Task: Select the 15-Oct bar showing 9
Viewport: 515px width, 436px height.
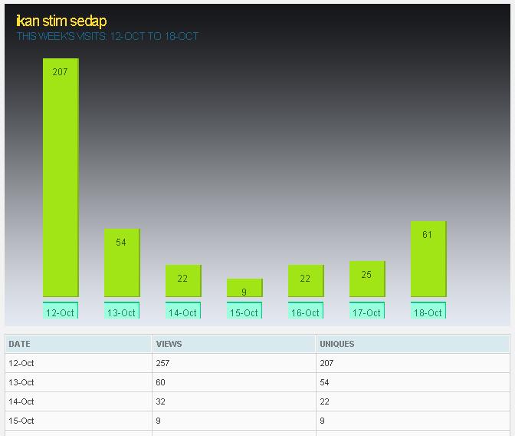Action: pos(244,288)
